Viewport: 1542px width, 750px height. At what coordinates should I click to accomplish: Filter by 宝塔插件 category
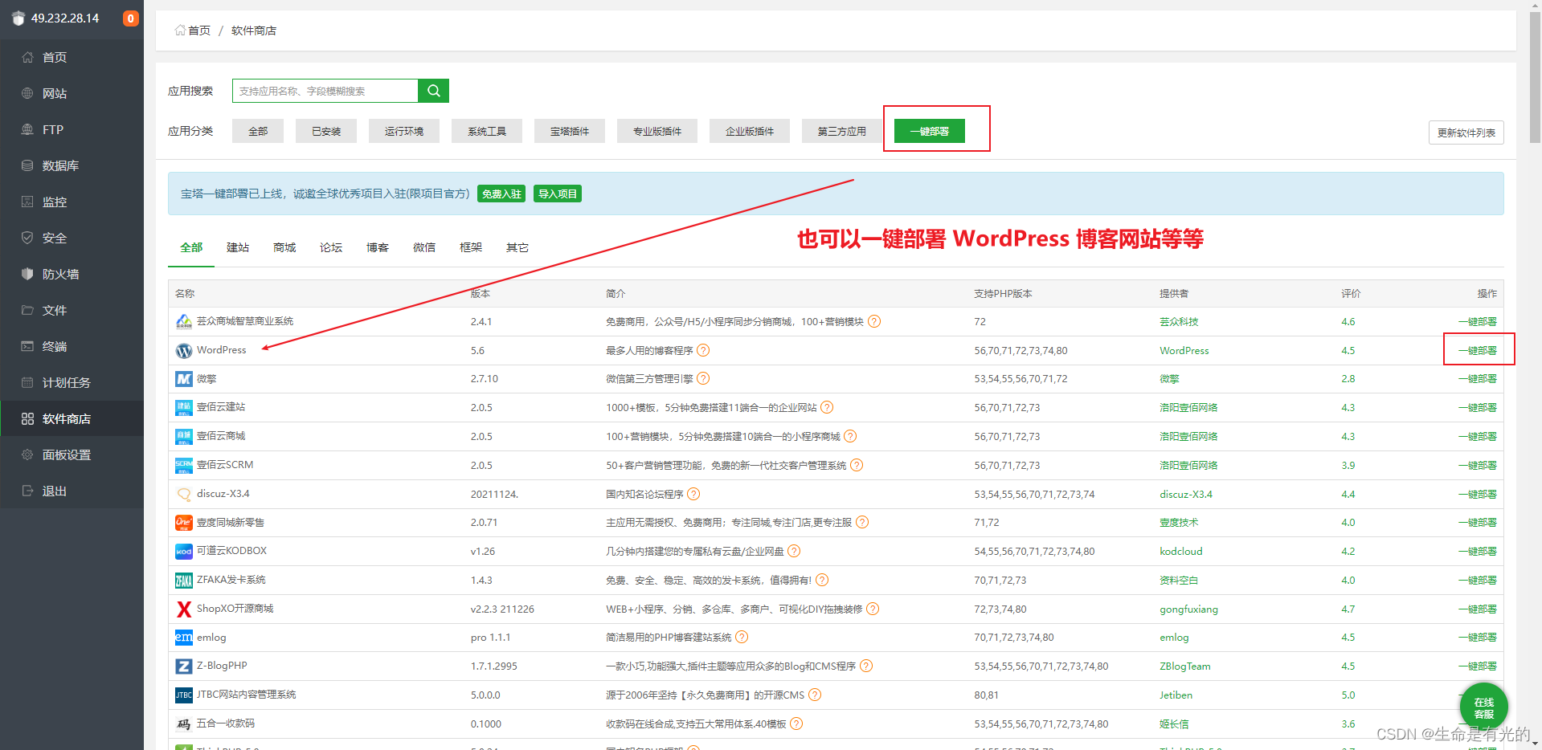pos(570,131)
